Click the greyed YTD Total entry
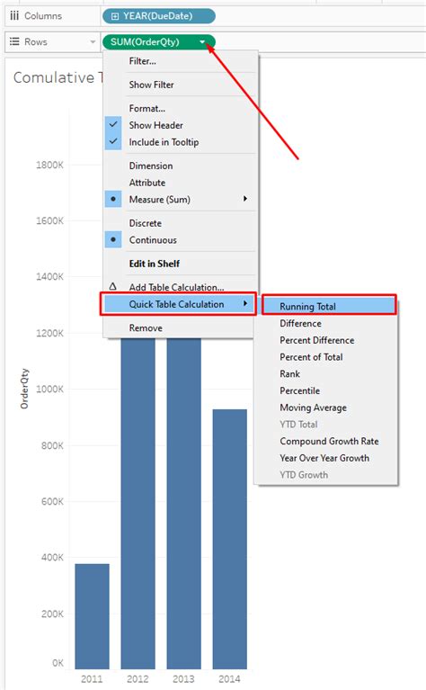Viewport: 426px width, 690px height. point(298,425)
